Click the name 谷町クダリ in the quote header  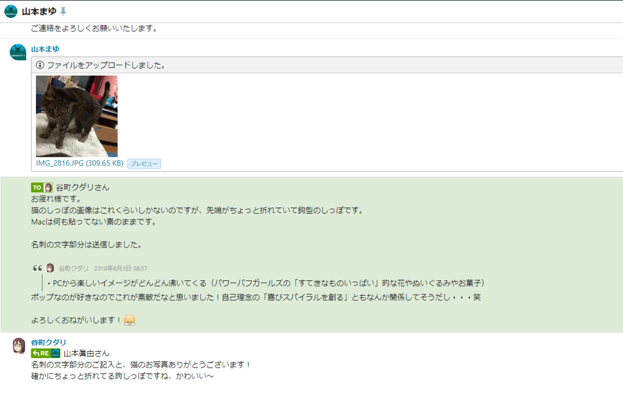click(x=73, y=269)
